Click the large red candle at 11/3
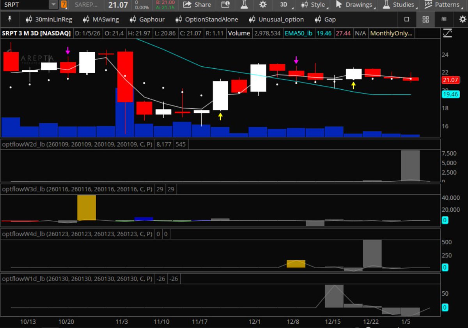This screenshot has width=468, height=328. click(125, 77)
